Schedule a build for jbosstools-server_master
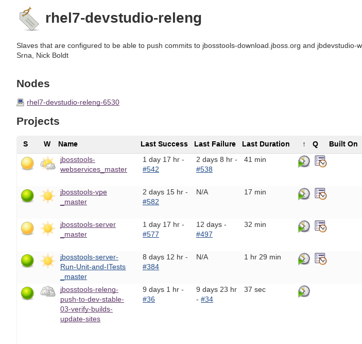The height and width of the screenshot is (344, 362). point(304,226)
